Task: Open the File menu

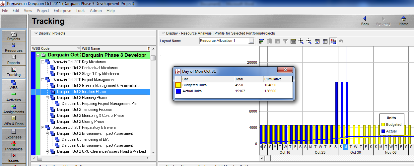Action: [5, 11]
